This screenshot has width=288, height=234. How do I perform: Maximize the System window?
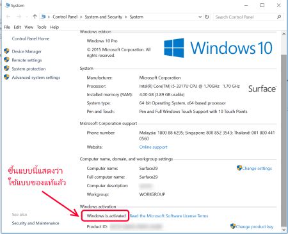pyautogui.click(x=262, y=5)
